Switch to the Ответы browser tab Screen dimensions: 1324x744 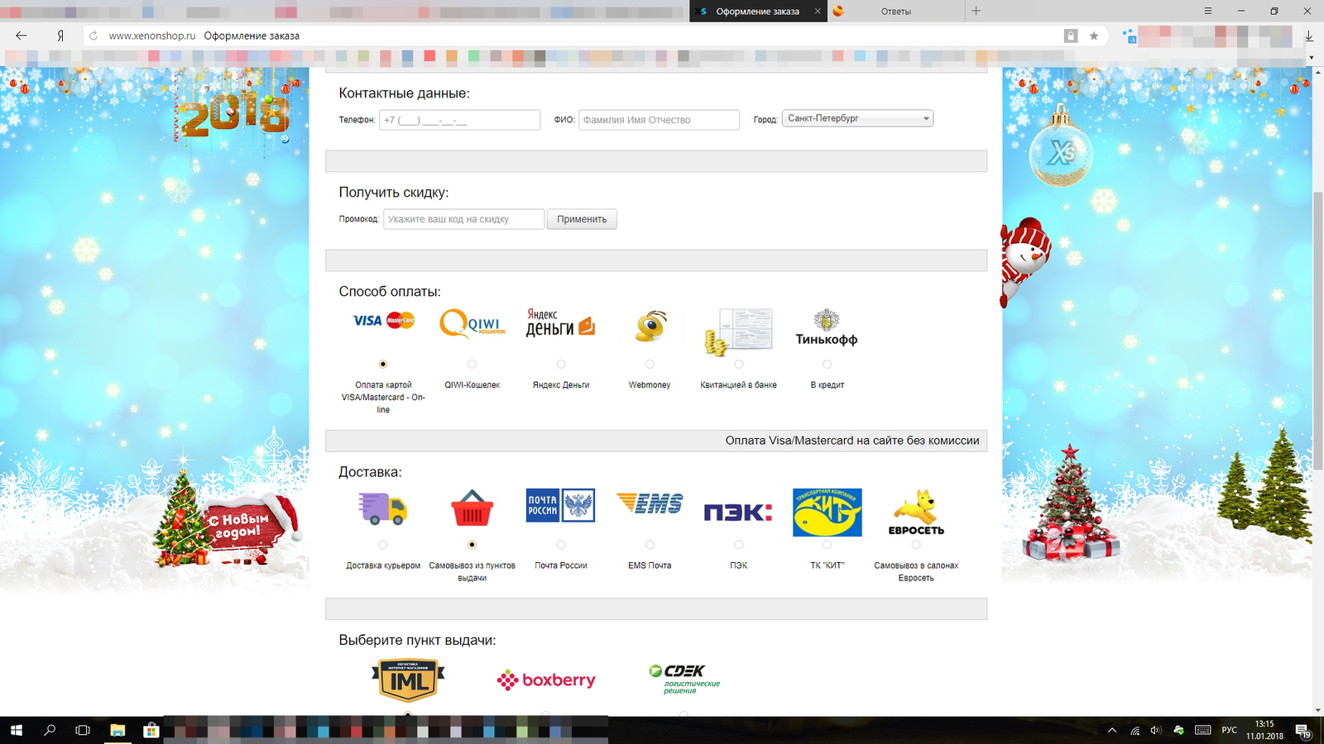coord(895,12)
